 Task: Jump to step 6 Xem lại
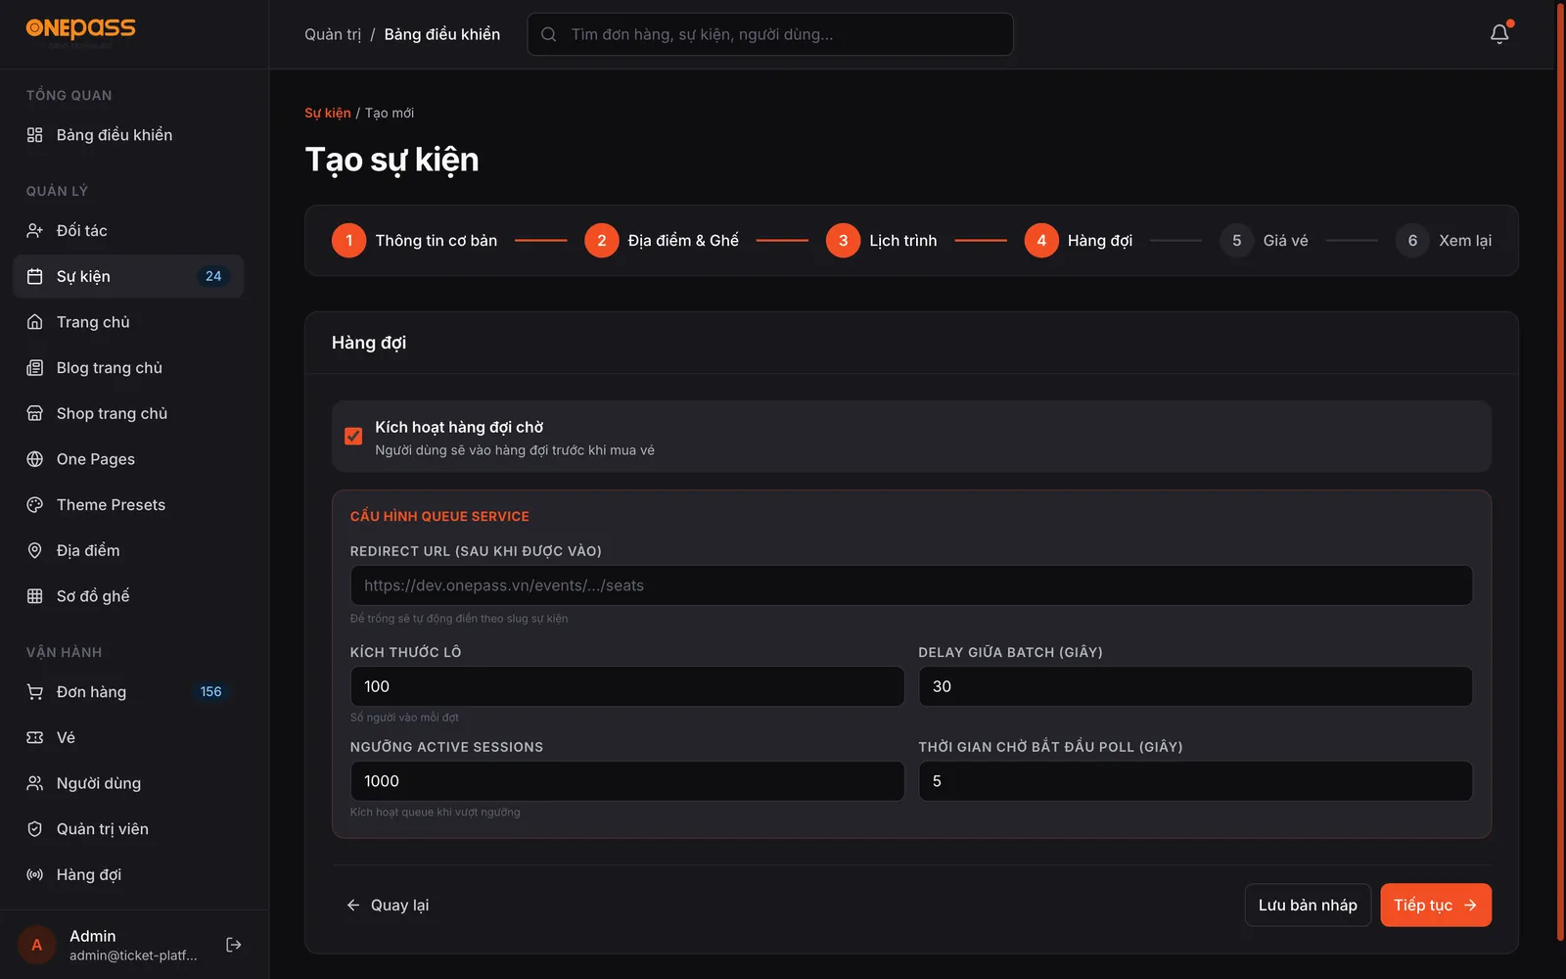(1444, 241)
